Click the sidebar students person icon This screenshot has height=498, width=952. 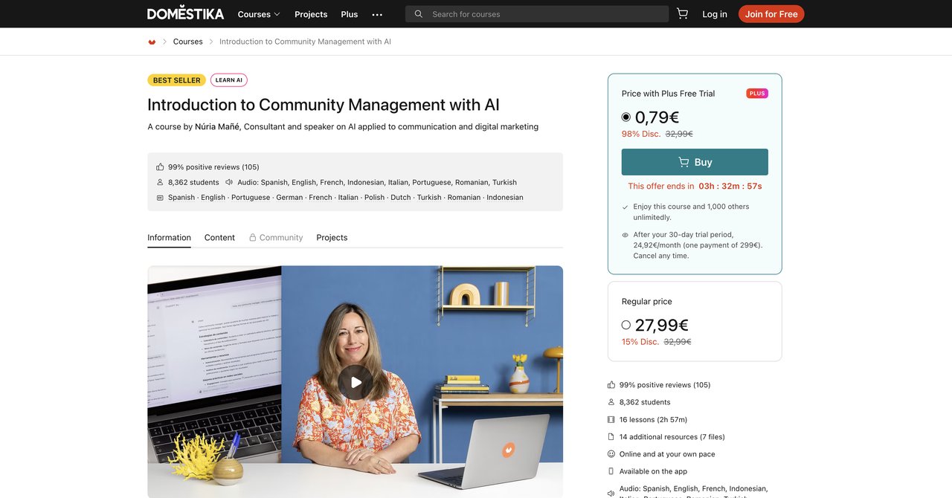[611, 402]
